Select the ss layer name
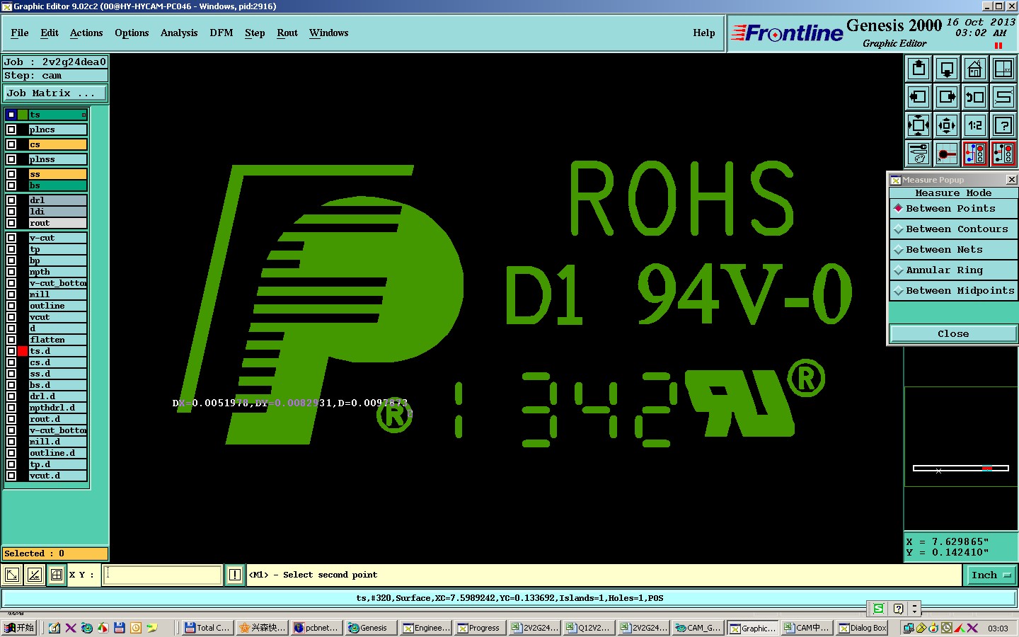This screenshot has height=637, width=1019. [58, 174]
